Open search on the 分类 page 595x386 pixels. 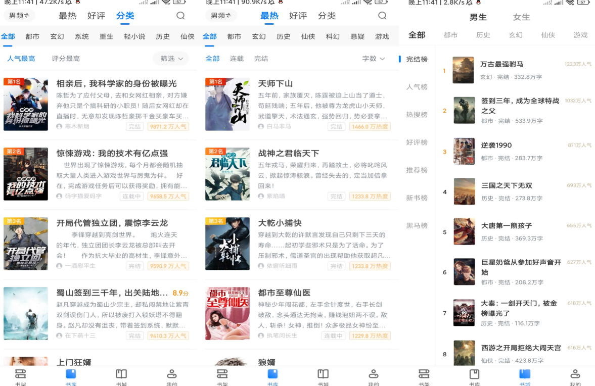(x=180, y=16)
